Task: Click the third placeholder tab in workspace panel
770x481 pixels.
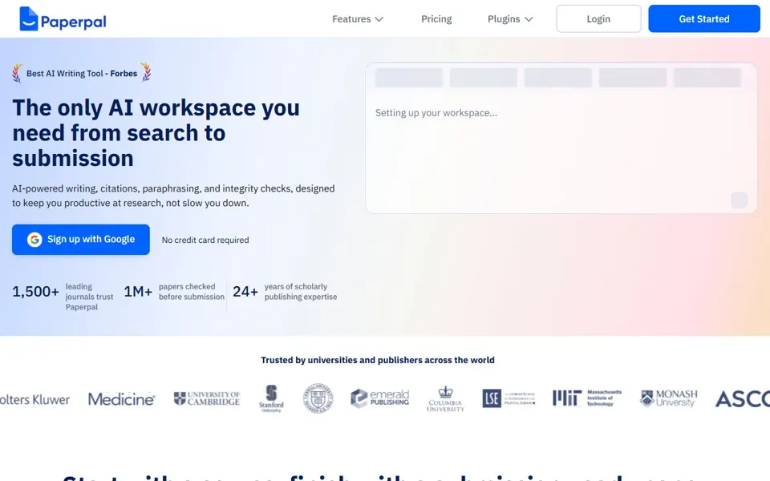Action: (x=558, y=78)
